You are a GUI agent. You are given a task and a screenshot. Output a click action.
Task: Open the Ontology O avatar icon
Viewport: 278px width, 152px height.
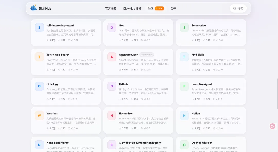coord(39,86)
